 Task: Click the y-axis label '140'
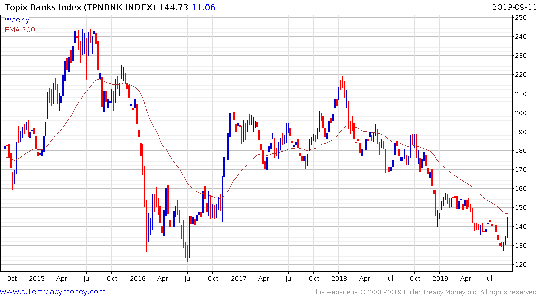click(521, 227)
